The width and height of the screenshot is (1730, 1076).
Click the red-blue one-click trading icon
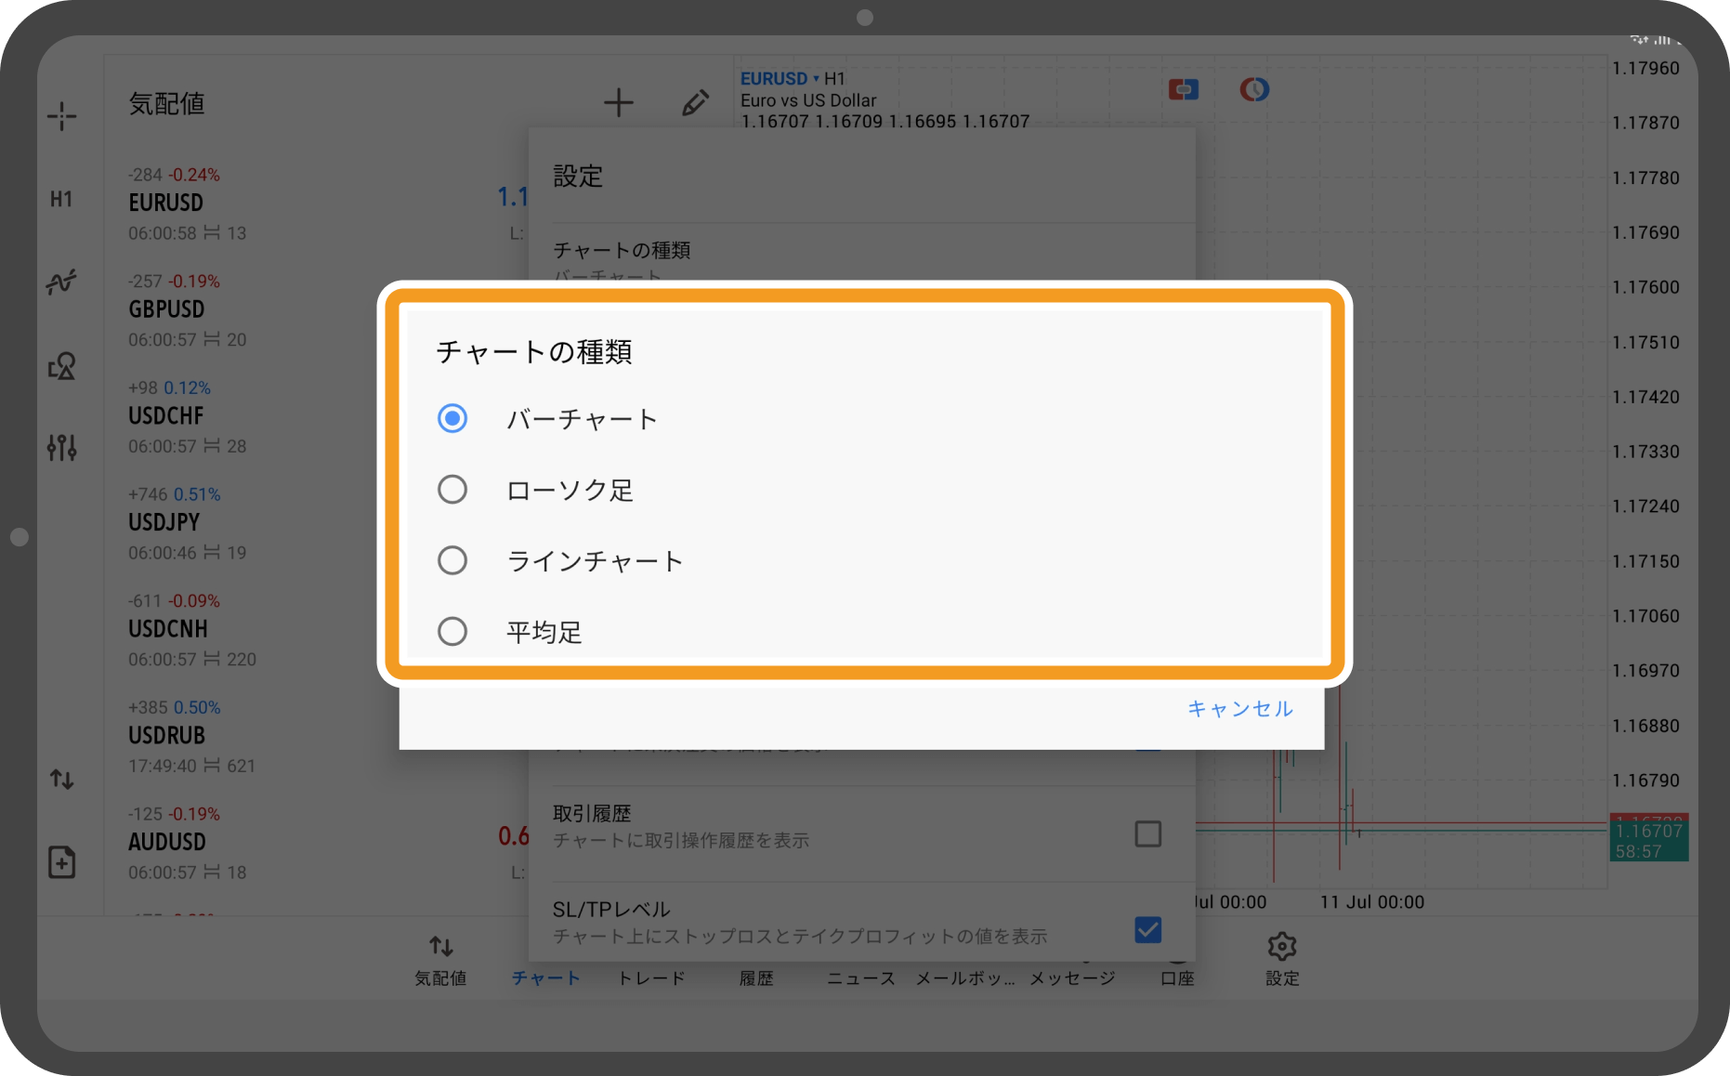[x=1183, y=89]
